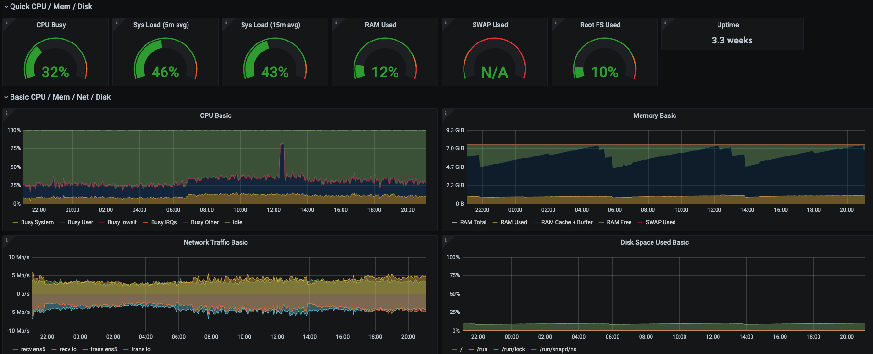Click the color swatch beside RAM Free legend
The height and width of the screenshot is (354, 873).
pyautogui.click(x=601, y=223)
